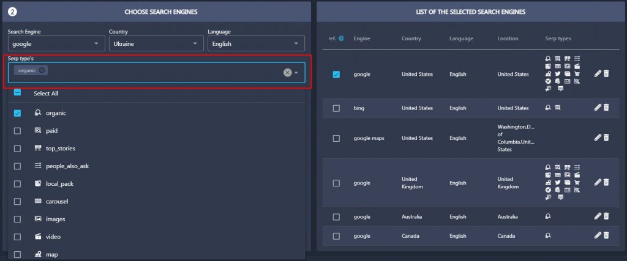627x261 pixels.
Task: Uncheck the organic serp type
Action: [17, 113]
